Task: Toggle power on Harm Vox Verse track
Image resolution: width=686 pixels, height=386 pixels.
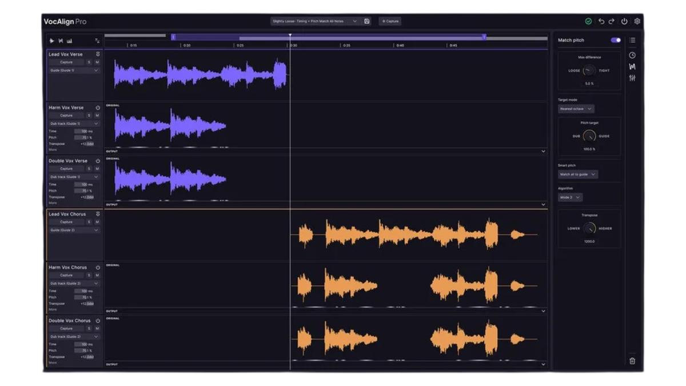Action: tap(98, 108)
